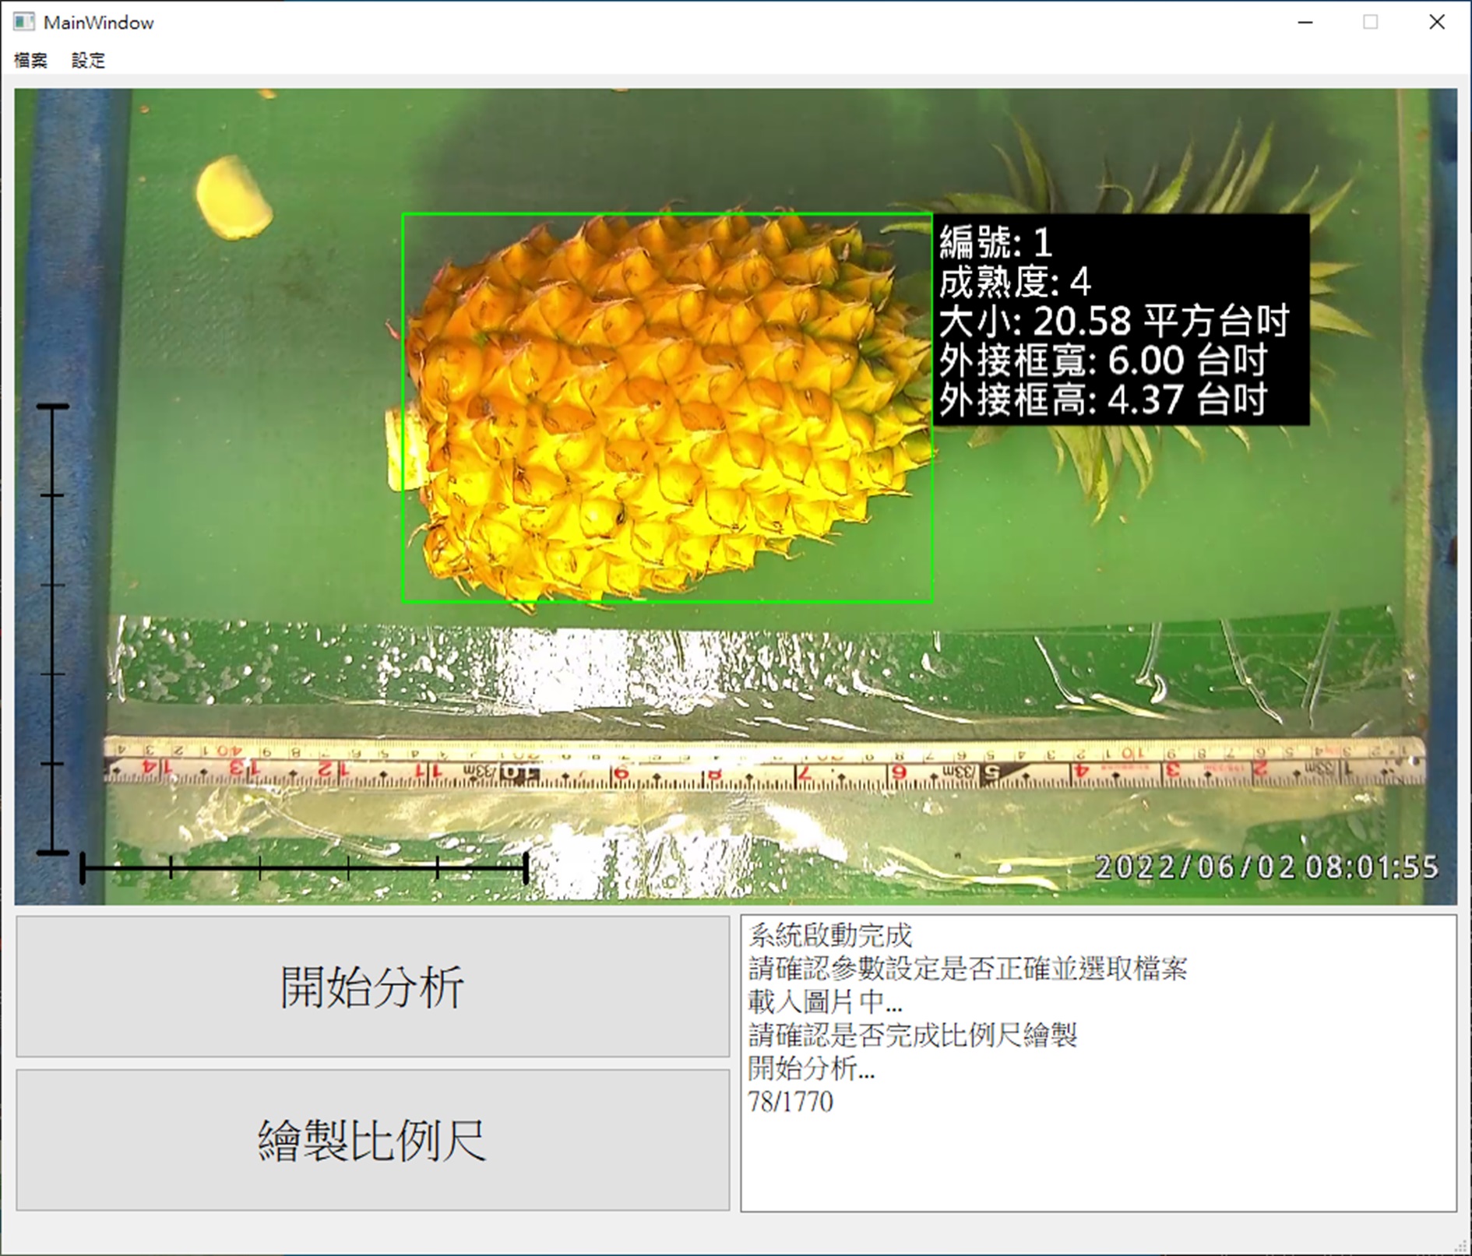
Task: Click the 外接框寬: 6.00 台吋 label
Action: click(x=1103, y=360)
